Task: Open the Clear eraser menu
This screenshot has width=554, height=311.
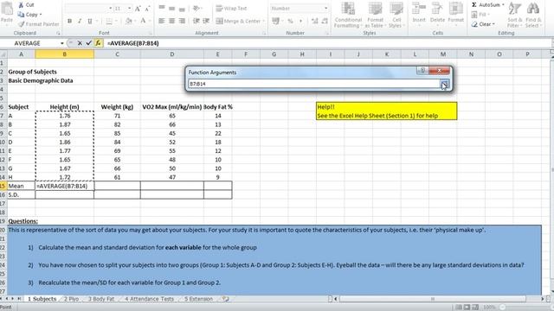Action: click(483, 24)
